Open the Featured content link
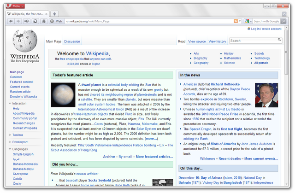295x193 pixels. (21, 82)
